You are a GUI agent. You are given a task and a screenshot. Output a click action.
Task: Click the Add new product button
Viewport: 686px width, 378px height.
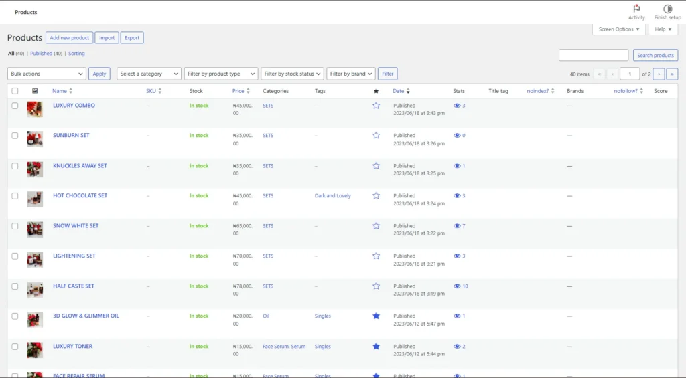[x=69, y=38]
